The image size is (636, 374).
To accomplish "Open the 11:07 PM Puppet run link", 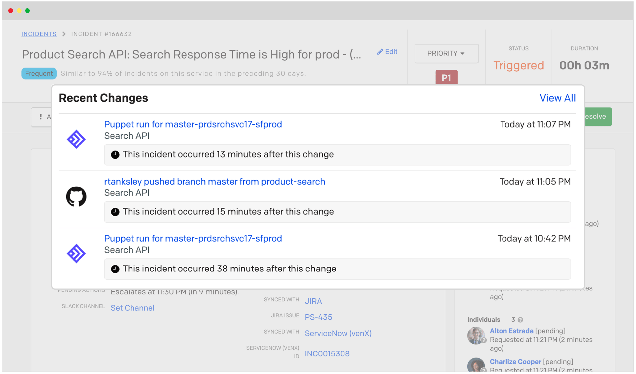I will click(193, 124).
